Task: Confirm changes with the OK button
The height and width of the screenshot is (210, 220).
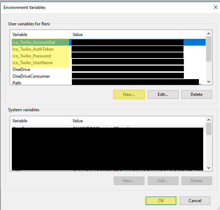Action: pyautogui.click(x=161, y=201)
